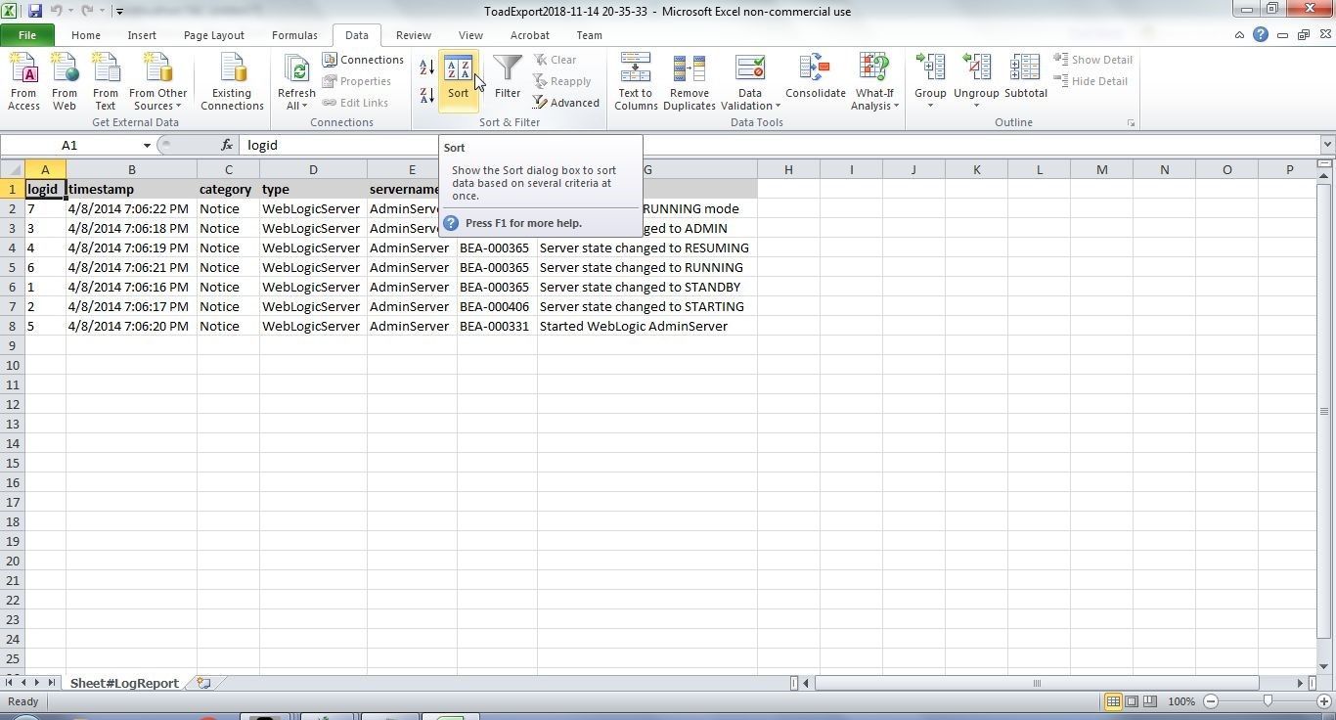Click the Connections button in the ribbon
Screen dimensions: 1336x720
(363, 60)
